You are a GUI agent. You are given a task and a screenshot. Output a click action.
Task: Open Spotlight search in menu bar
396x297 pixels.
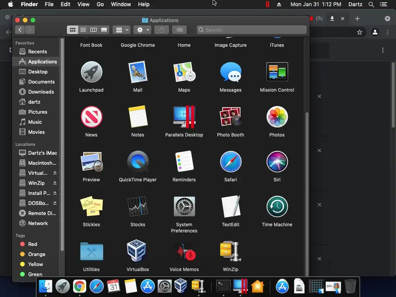point(371,4)
